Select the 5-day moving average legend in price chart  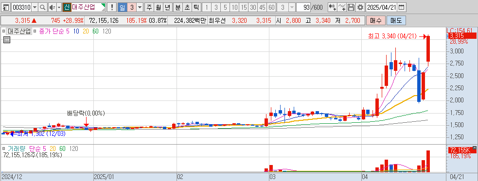click(x=68, y=31)
